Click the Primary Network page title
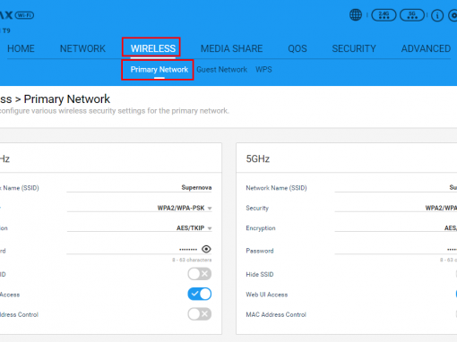Image resolution: width=457 pixels, height=342 pixels. coord(67,99)
